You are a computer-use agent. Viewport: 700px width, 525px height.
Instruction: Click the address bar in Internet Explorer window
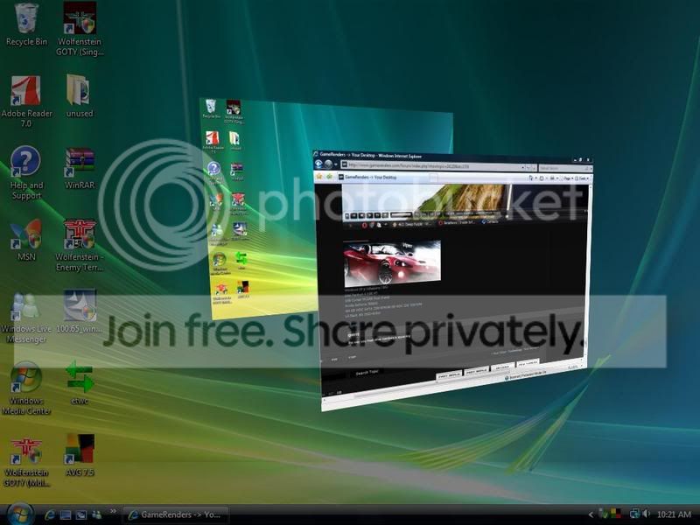433,166
